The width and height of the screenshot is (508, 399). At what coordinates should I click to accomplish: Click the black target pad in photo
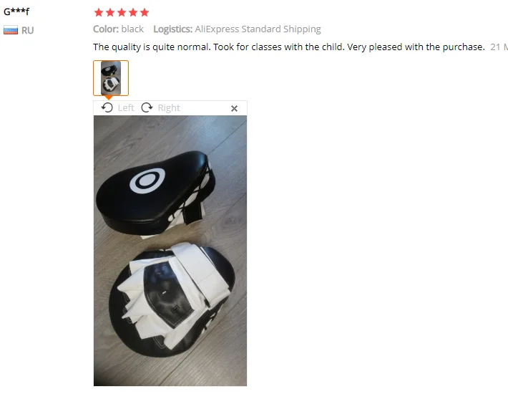156,193
